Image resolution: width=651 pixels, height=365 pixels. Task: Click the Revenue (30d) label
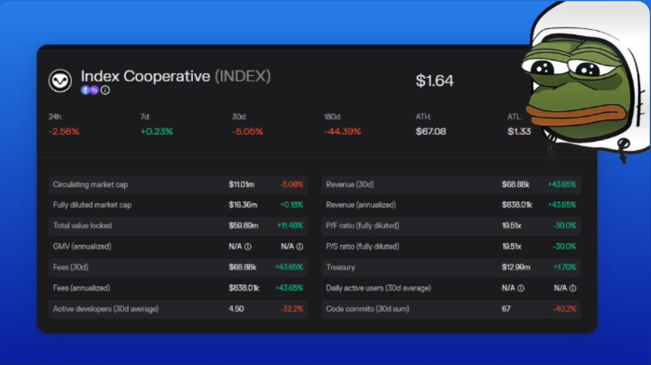tap(350, 185)
